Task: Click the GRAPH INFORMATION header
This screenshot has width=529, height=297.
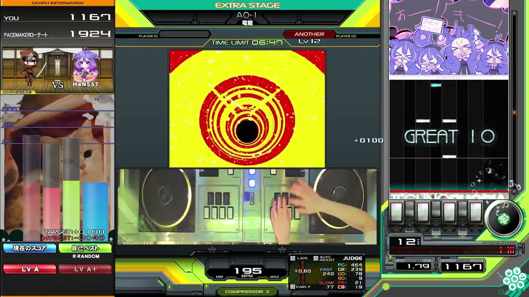Action: pos(57,3)
